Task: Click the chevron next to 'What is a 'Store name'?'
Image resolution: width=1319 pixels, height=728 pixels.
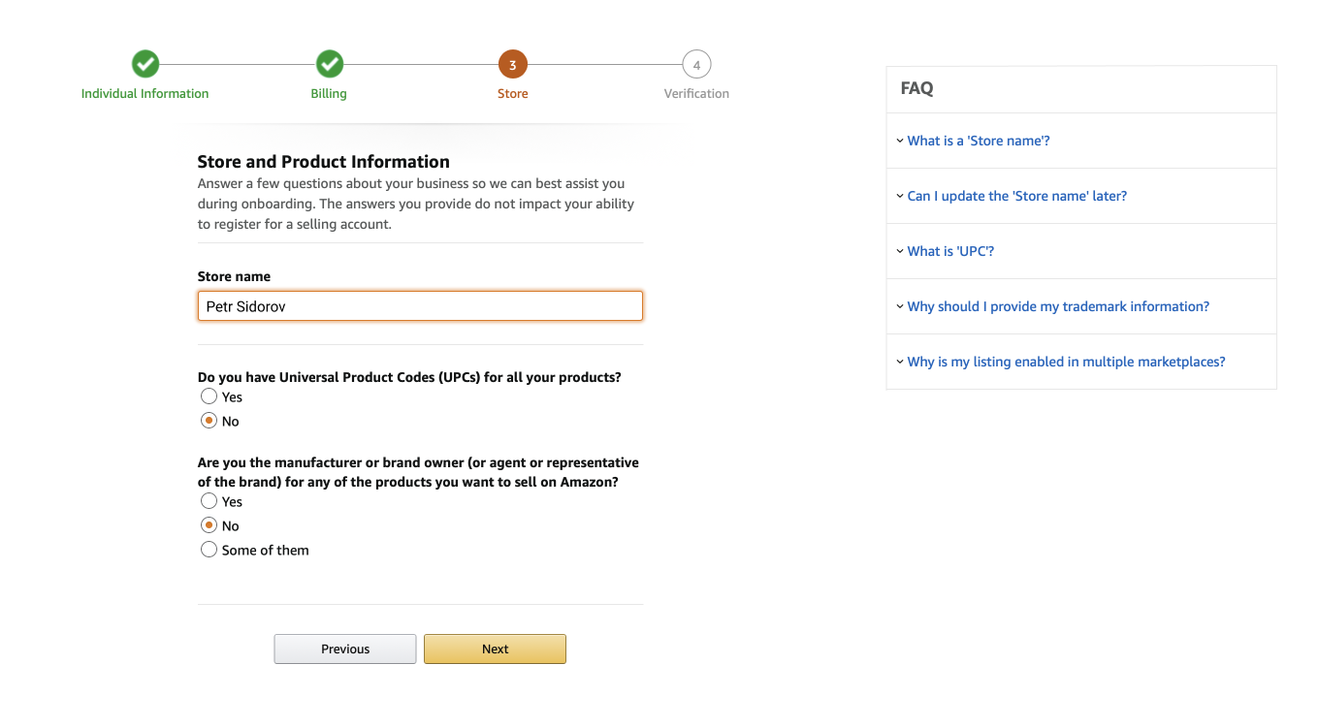Action: tap(900, 141)
